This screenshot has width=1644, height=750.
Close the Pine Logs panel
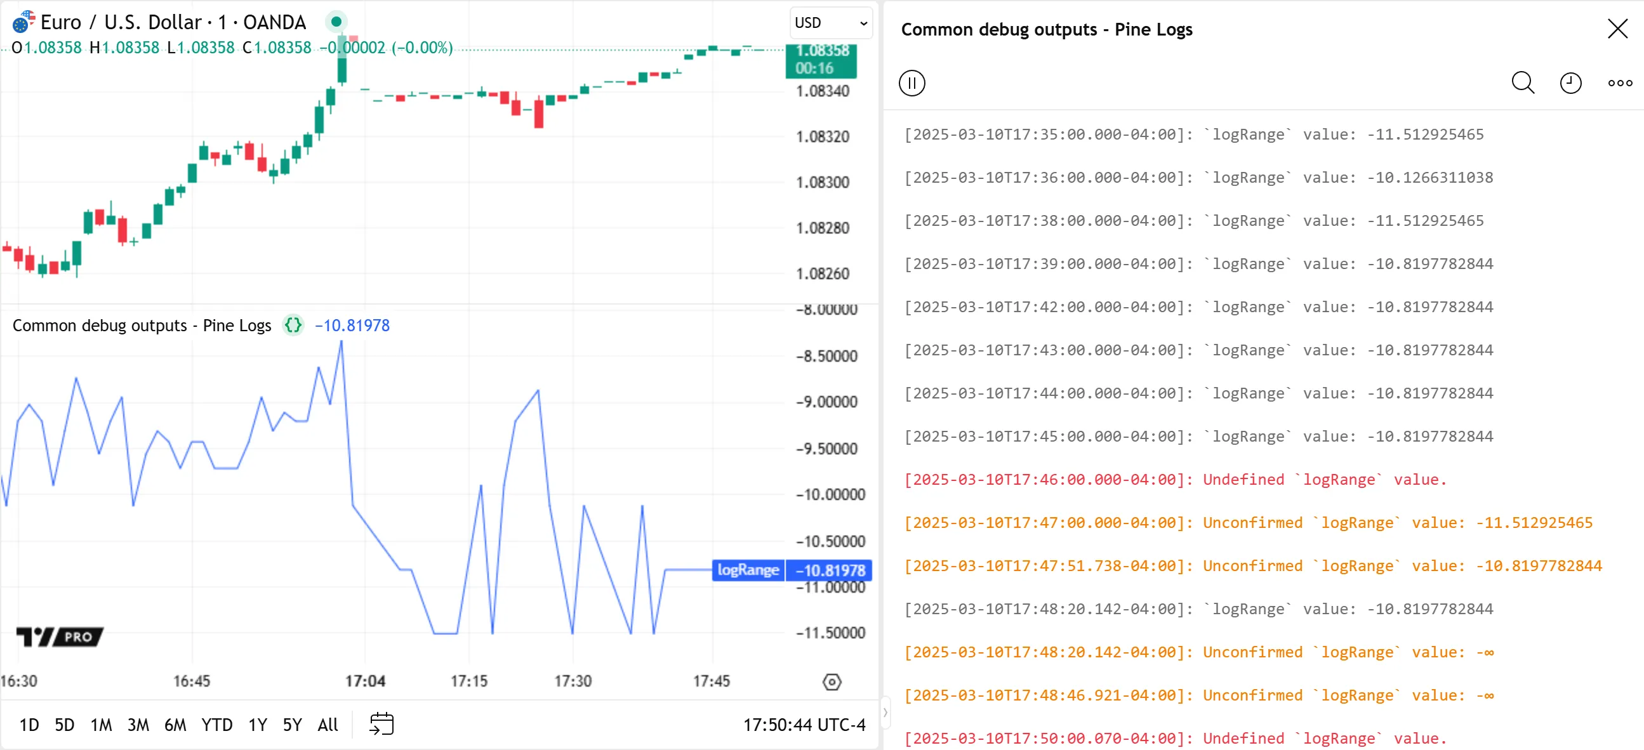[1617, 29]
